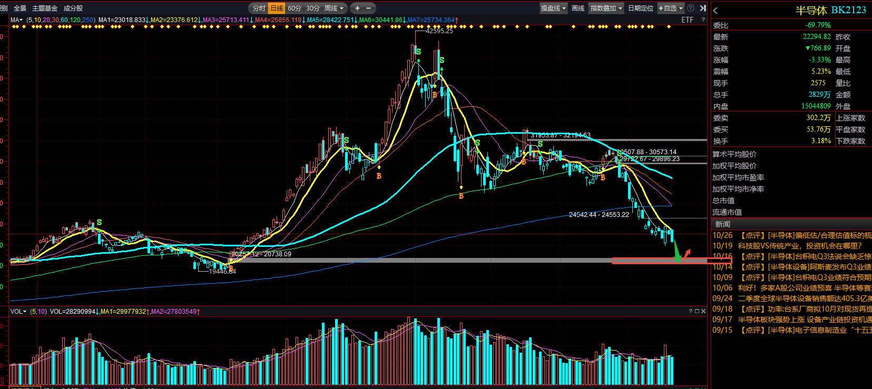The image size is (872, 389).
Task: Open the 指数叠加 overlay dropdown
Action: tap(606, 8)
